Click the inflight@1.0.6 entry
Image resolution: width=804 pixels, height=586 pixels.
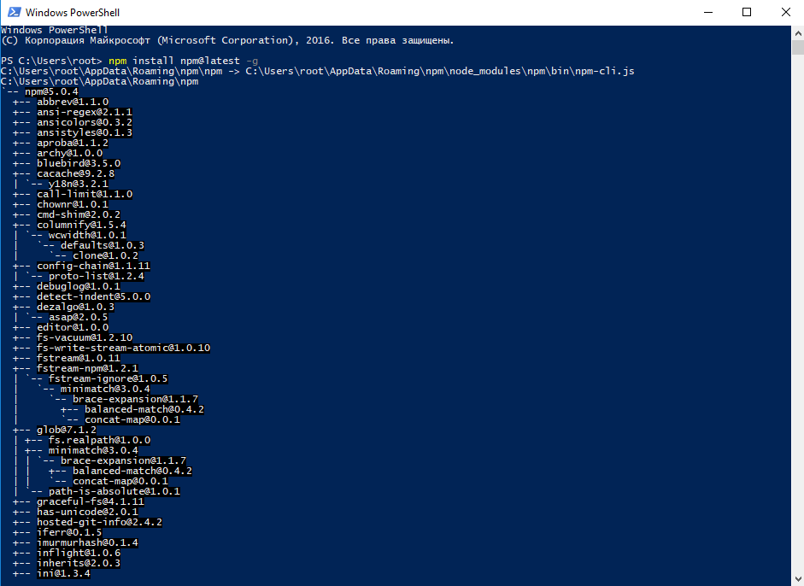coord(79,554)
